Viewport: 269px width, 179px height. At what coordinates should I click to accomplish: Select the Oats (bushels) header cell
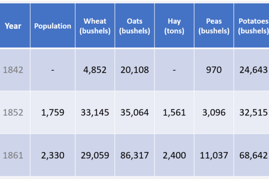(x=134, y=26)
